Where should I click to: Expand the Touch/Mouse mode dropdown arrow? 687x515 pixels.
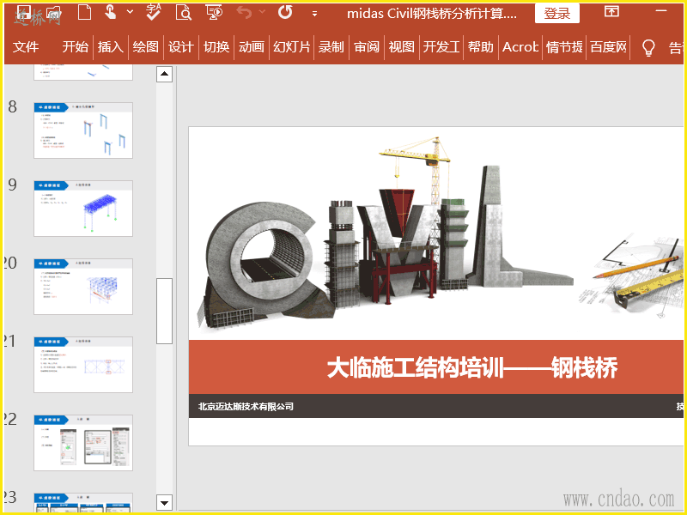pyautogui.click(x=131, y=12)
